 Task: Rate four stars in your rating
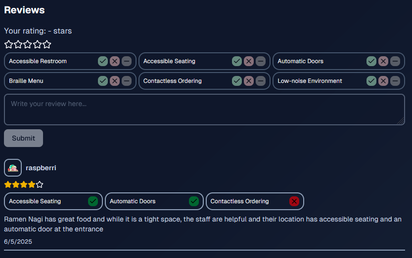pyautogui.click(x=37, y=44)
